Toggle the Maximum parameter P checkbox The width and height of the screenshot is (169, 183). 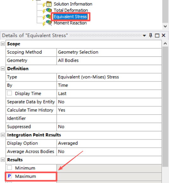coord(9,176)
